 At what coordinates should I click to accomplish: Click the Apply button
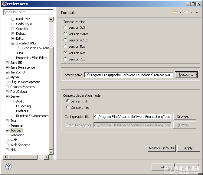(x=188, y=148)
